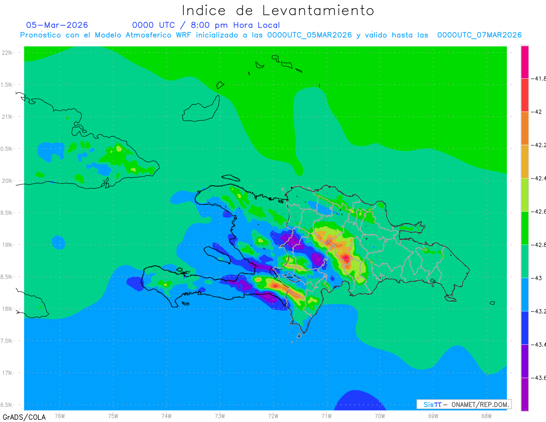Click the '20N' latitude axis label
The width and height of the screenshot is (546, 422).
pyautogui.click(x=7, y=181)
